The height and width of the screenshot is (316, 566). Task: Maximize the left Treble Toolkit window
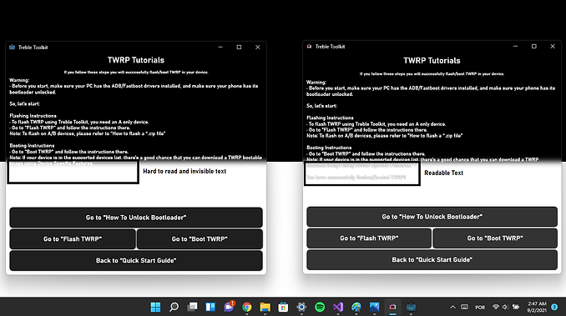(239, 48)
